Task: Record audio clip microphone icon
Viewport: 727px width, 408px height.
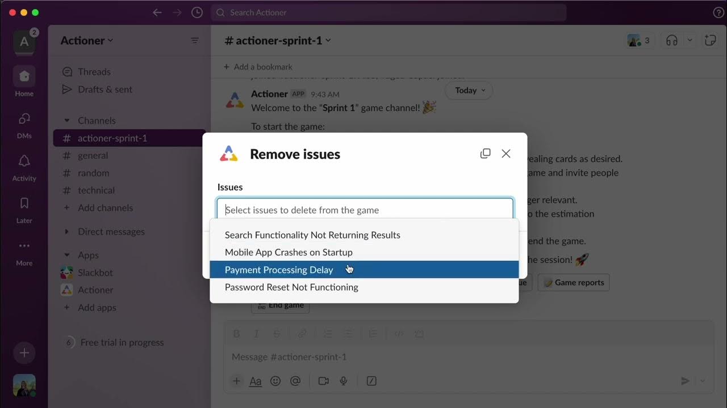Action: click(x=343, y=381)
